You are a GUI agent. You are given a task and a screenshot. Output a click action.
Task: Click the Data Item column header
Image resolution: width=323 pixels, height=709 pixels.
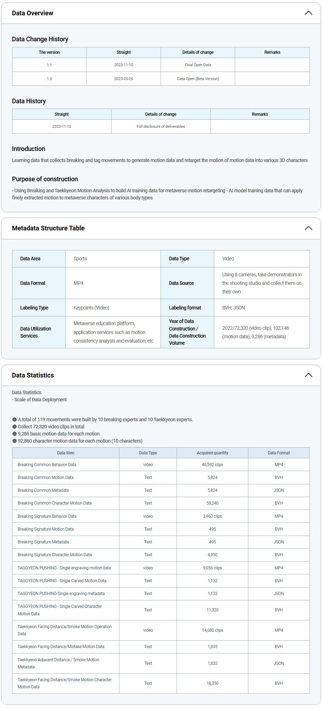[65, 453]
